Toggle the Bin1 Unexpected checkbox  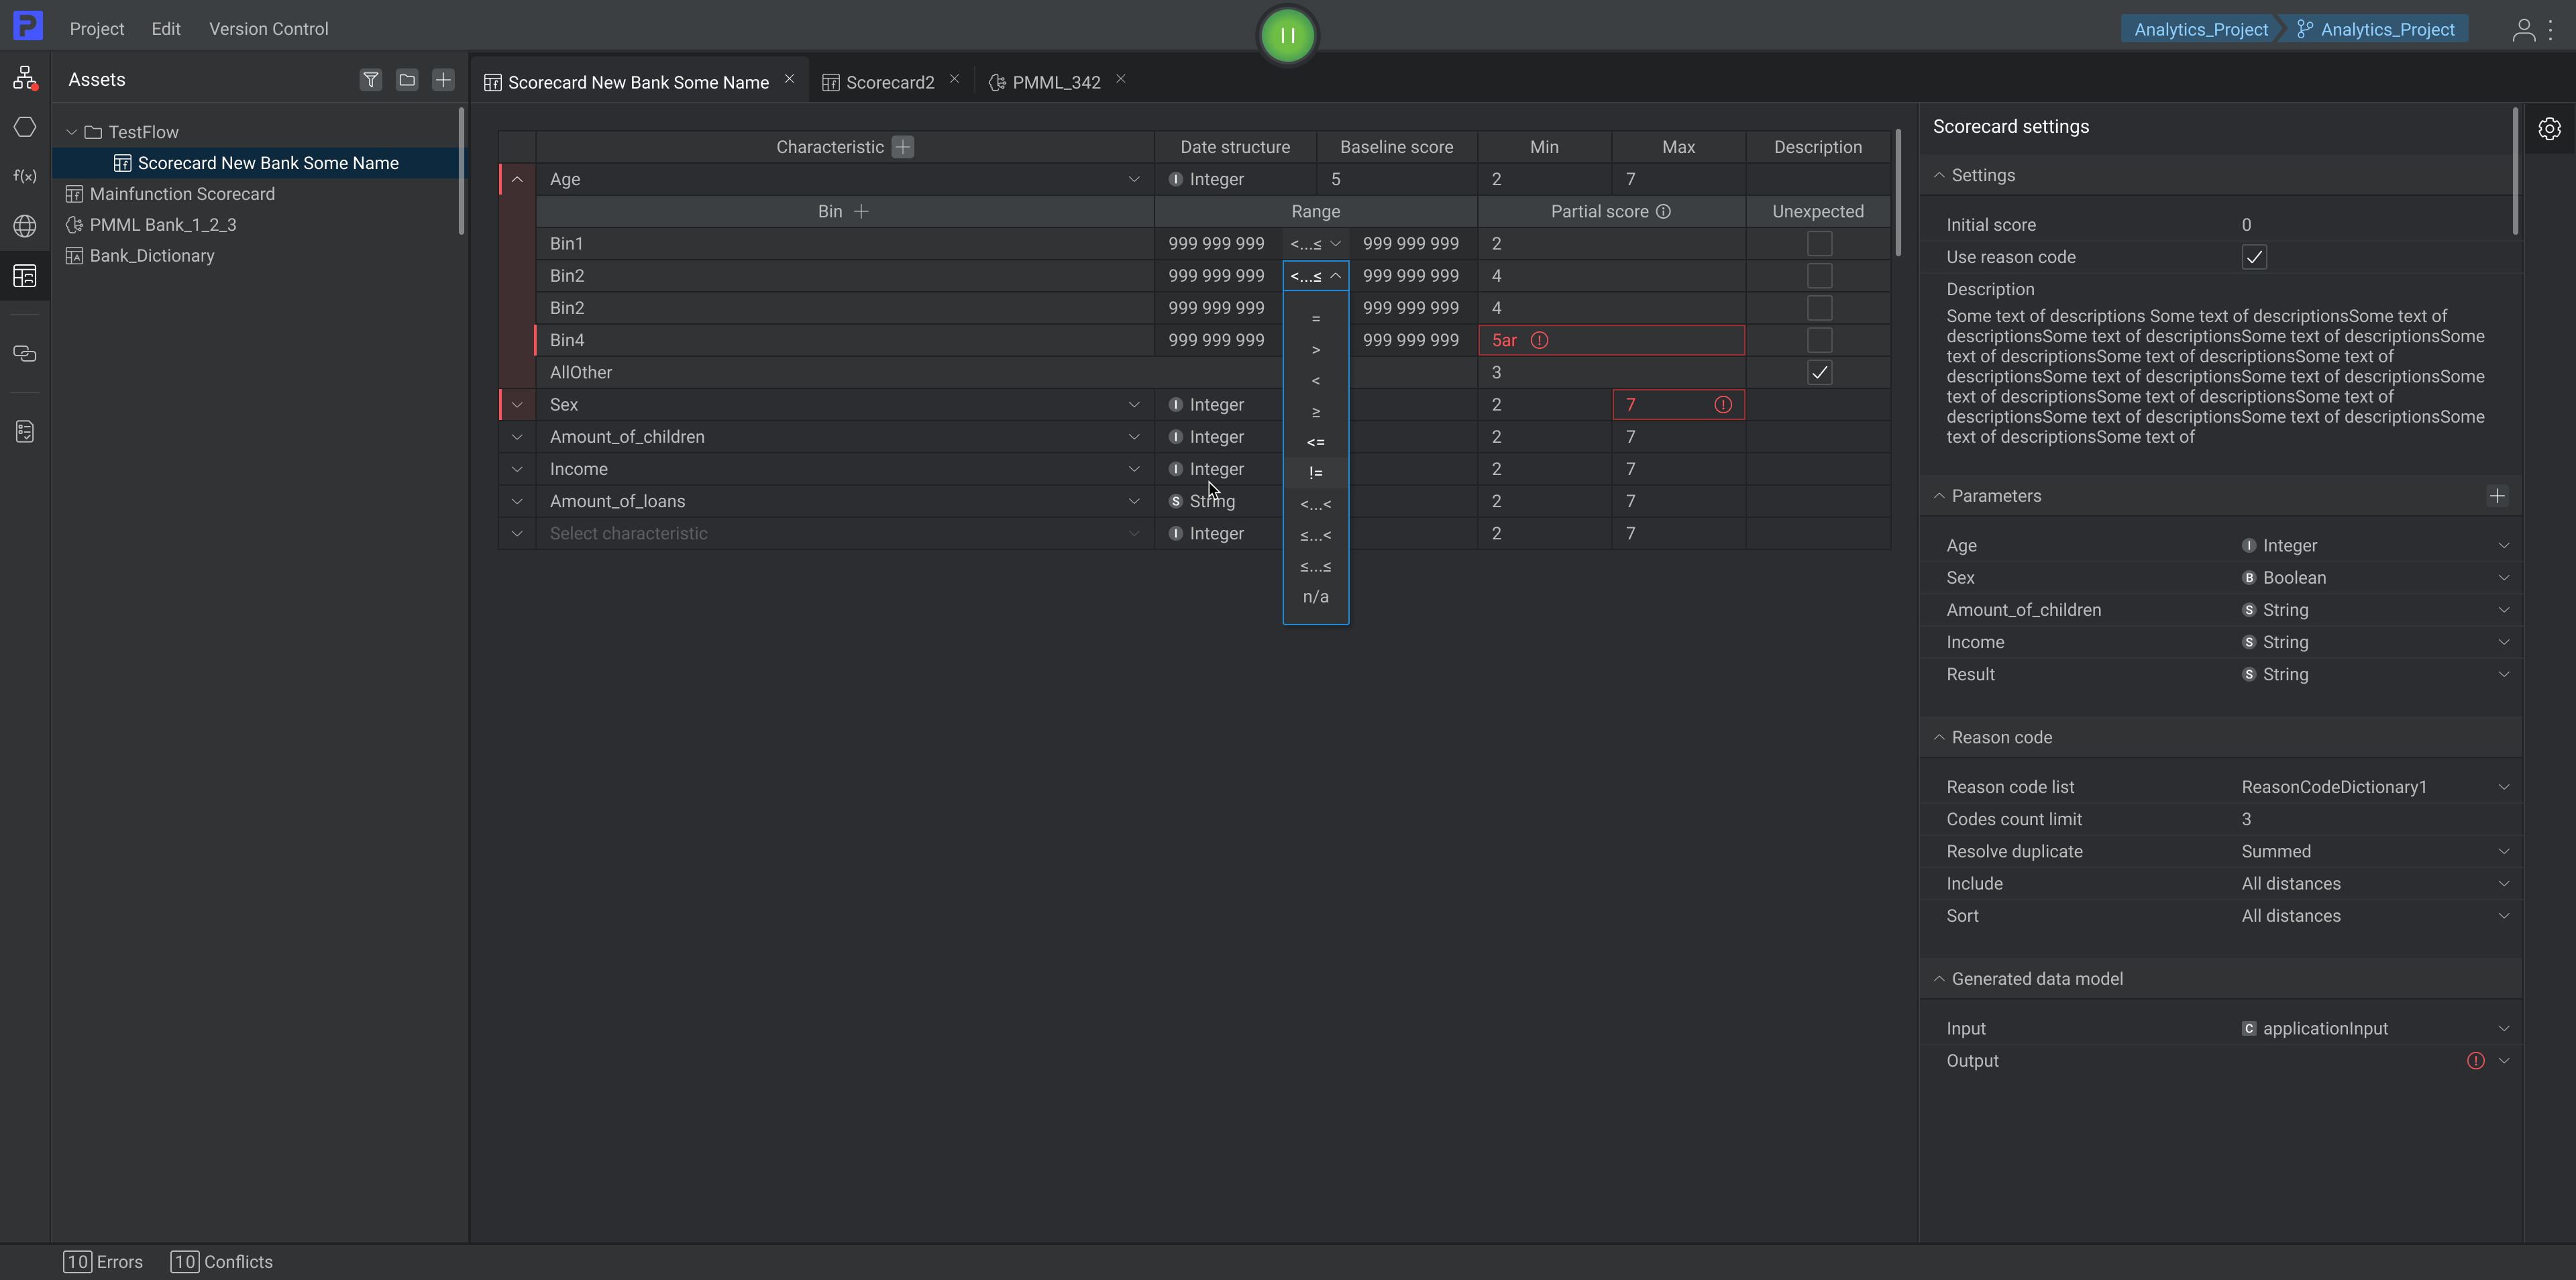(x=1820, y=243)
